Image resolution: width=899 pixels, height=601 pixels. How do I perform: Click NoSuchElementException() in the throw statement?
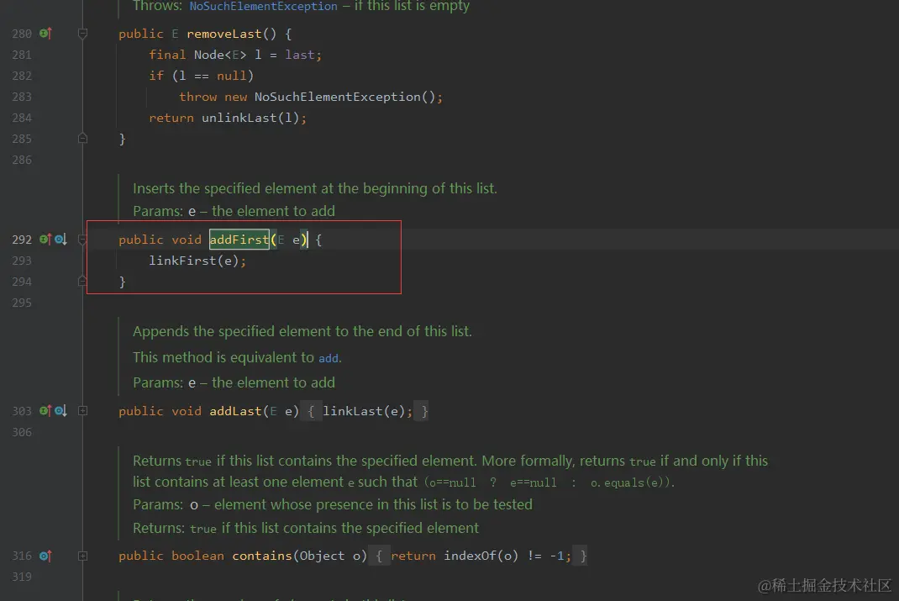(x=345, y=97)
